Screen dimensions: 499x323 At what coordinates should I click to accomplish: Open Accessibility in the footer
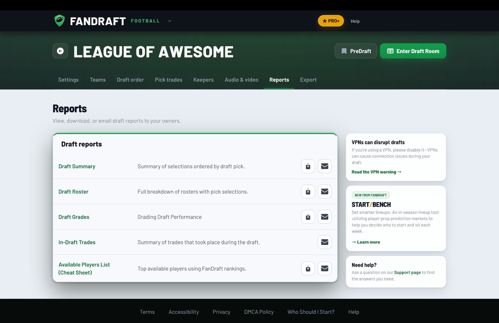coord(184,312)
